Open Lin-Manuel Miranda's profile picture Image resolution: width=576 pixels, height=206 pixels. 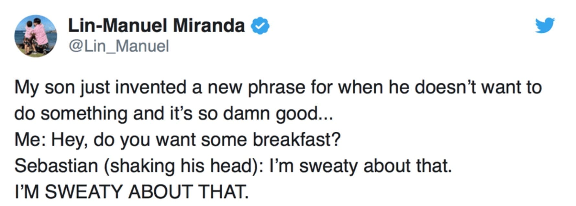coord(36,36)
